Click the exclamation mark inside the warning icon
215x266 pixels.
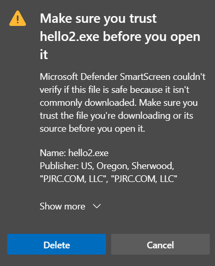(x=18, y=19)
